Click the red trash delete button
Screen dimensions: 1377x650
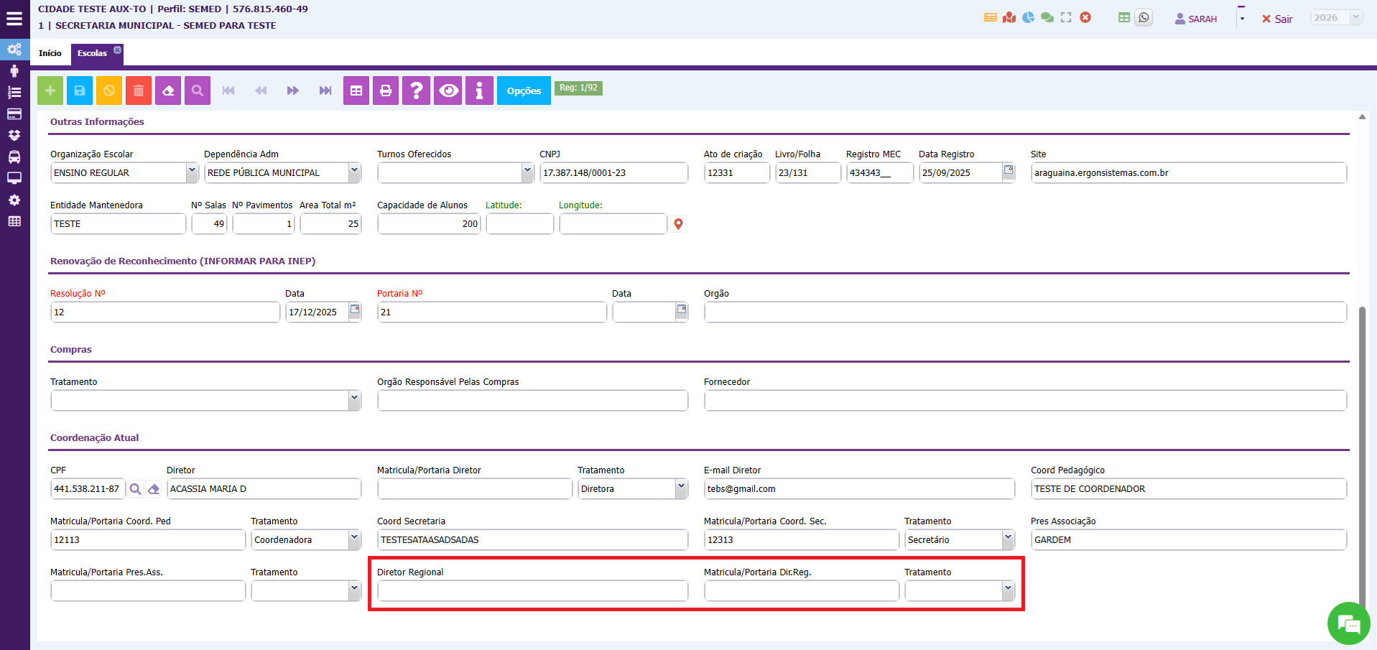tap(139, 90)
